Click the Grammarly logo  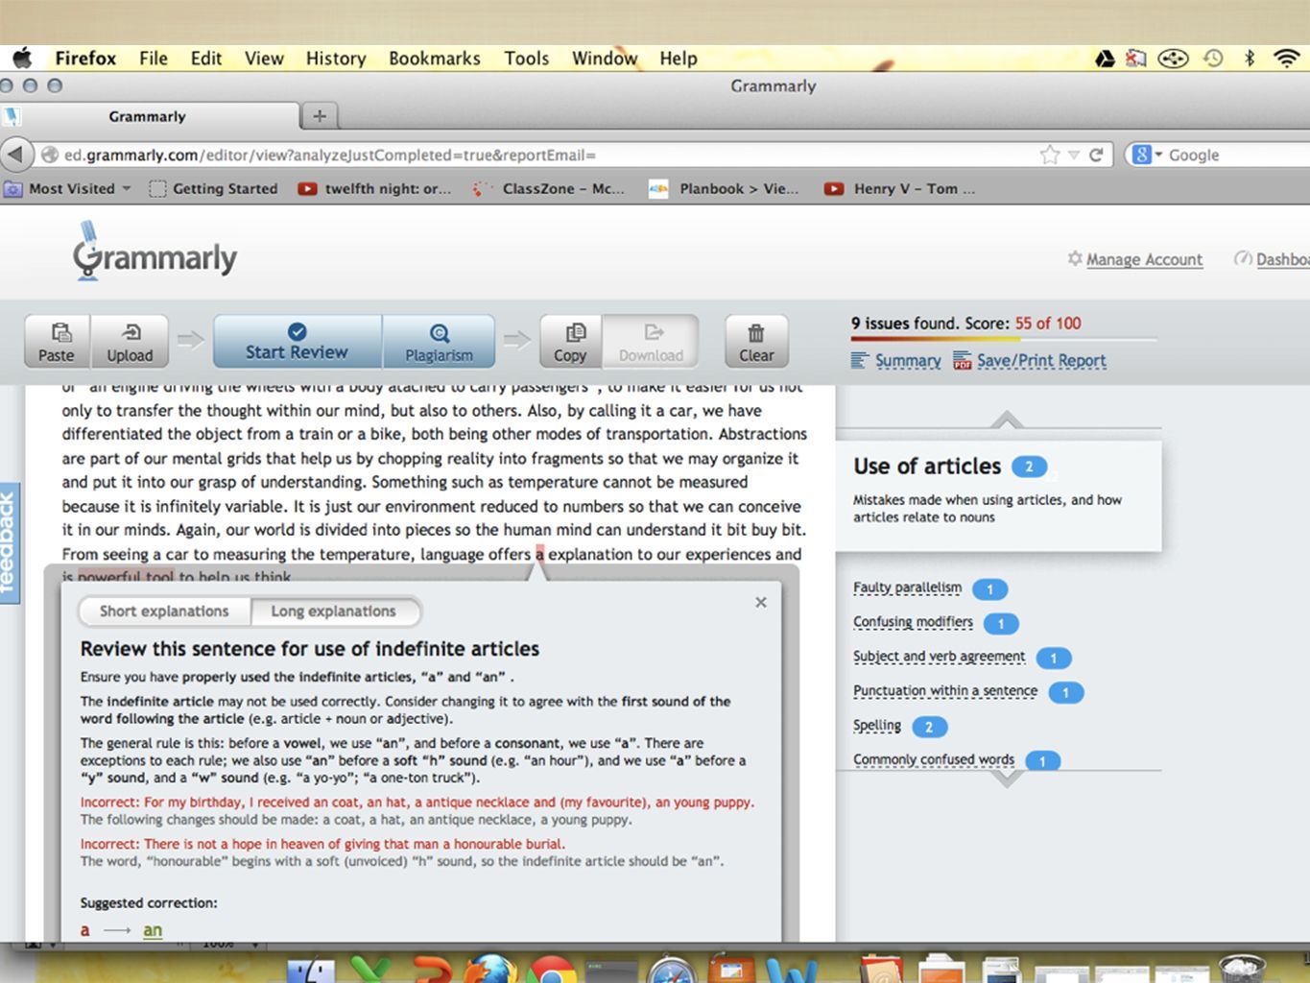point(155,252)
